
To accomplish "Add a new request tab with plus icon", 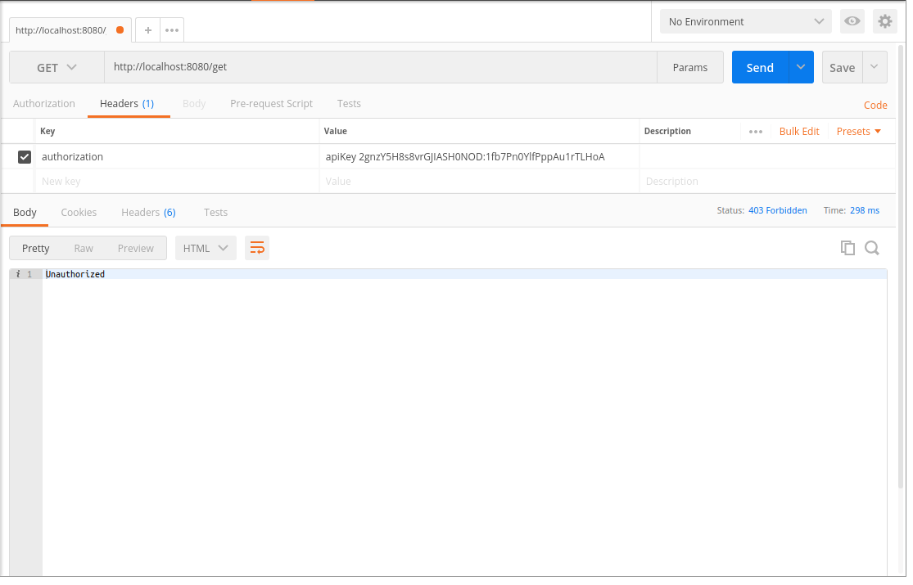I will (147, 30).
